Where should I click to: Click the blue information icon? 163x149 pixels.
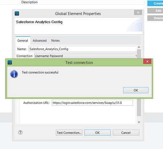pos(14,74)
